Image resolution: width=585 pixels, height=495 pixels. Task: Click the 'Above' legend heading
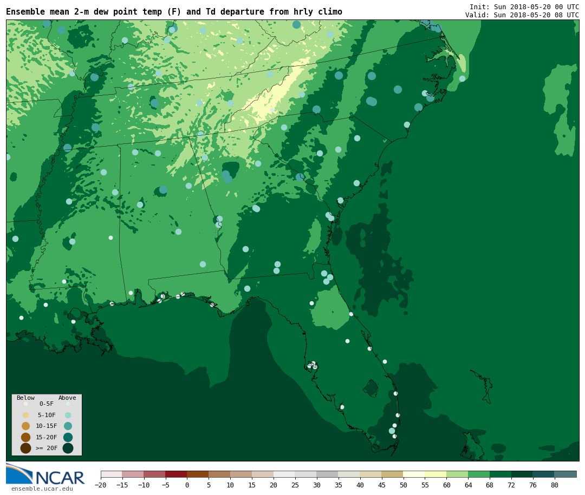67,398
